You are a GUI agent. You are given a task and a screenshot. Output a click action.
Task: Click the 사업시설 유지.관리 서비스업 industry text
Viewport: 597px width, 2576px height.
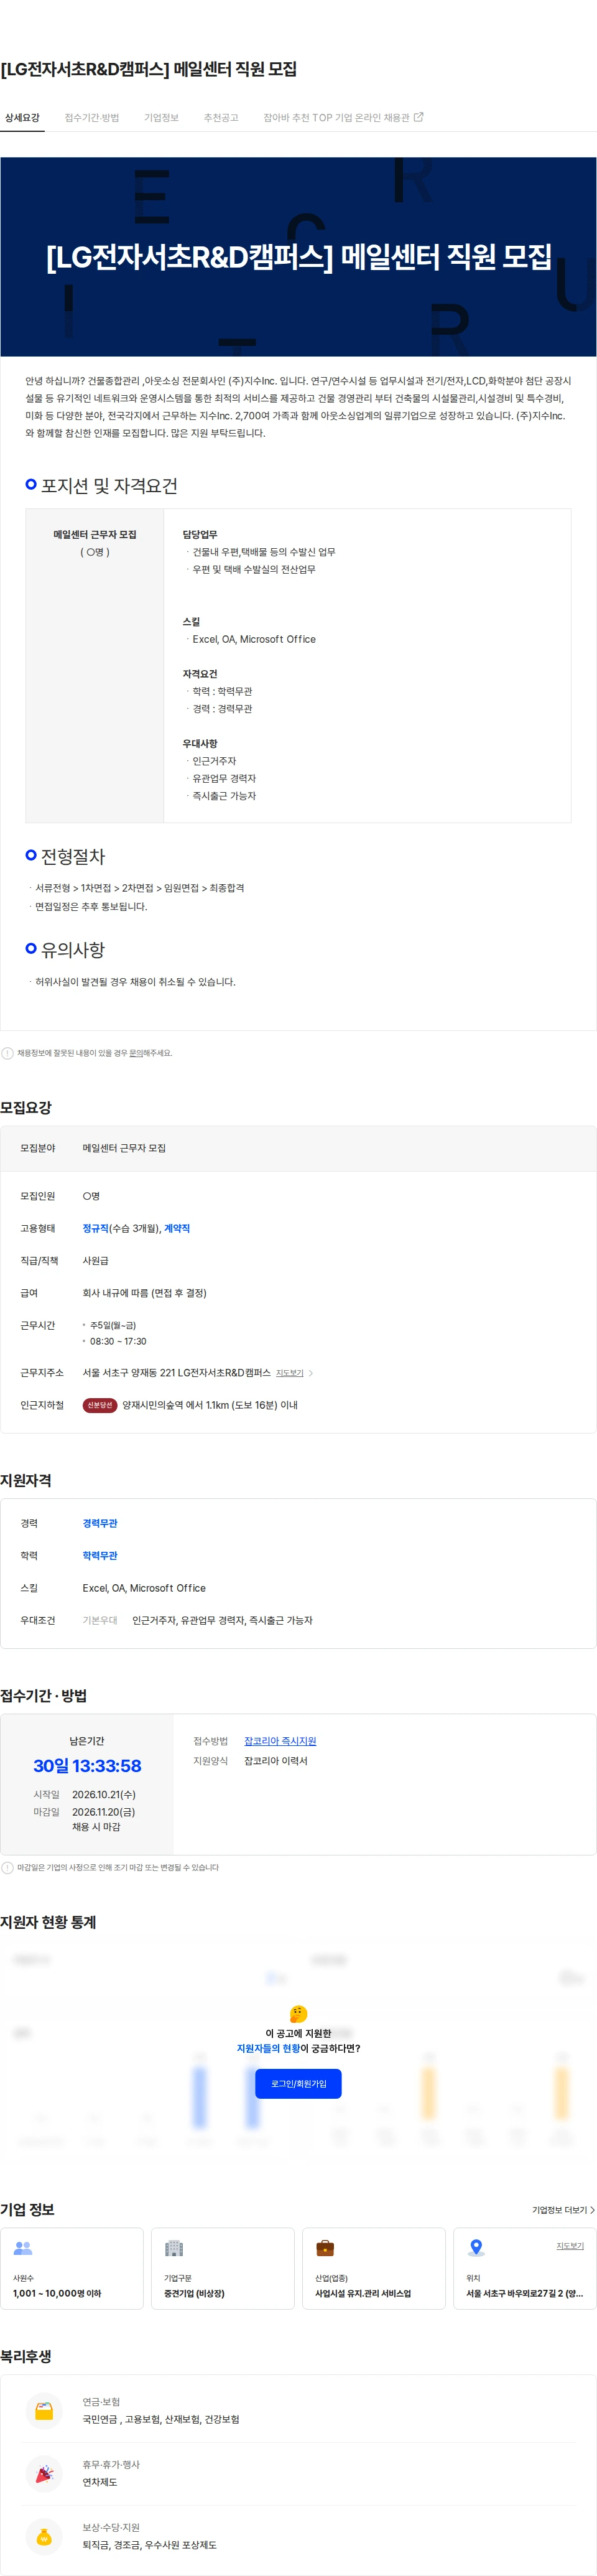coord(363,2294)
